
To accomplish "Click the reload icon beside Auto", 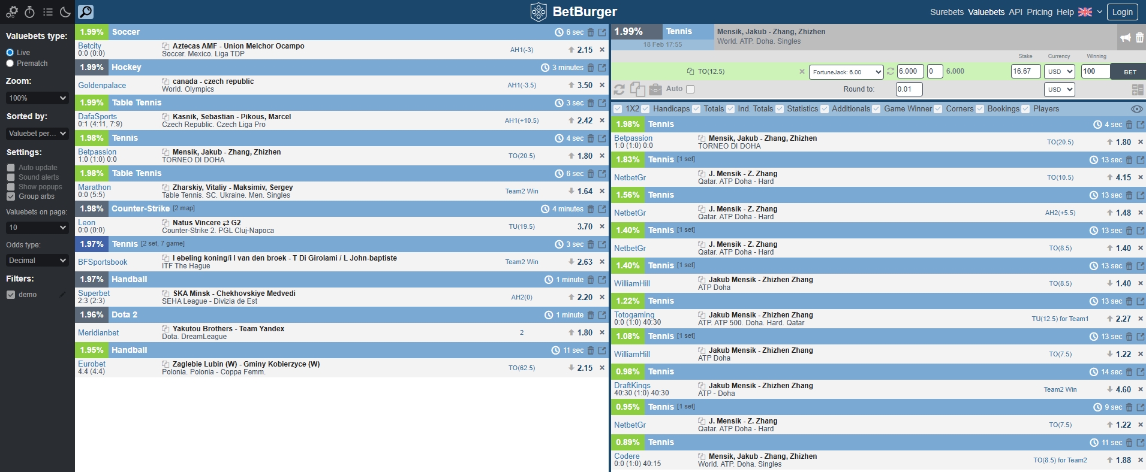I will coord(619,89).
